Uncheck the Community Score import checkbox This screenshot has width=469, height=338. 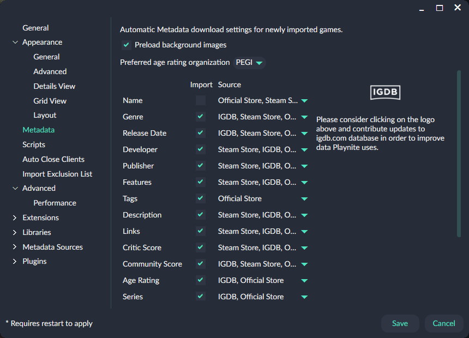[x=200, y=263]
